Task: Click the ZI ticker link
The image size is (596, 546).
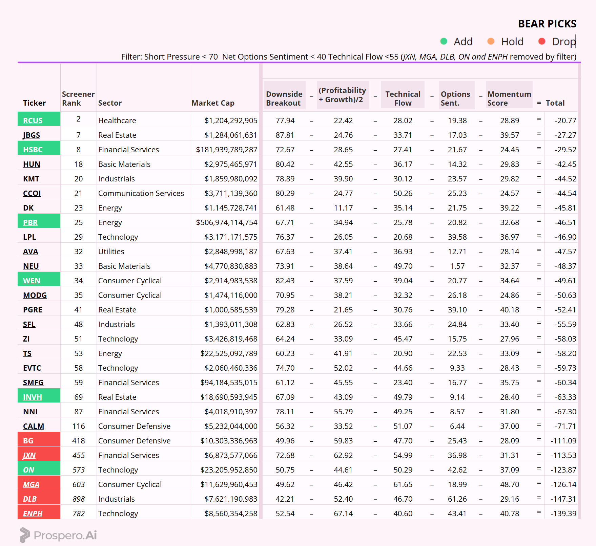Action: 26,339
